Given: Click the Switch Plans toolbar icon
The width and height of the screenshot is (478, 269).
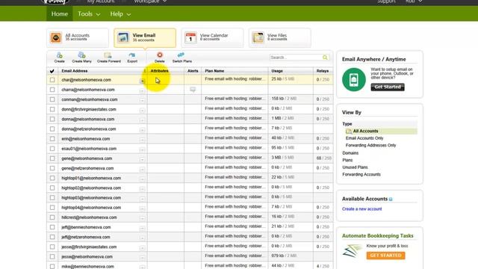Looking at the screenshot, I should (x=181, y=55).
